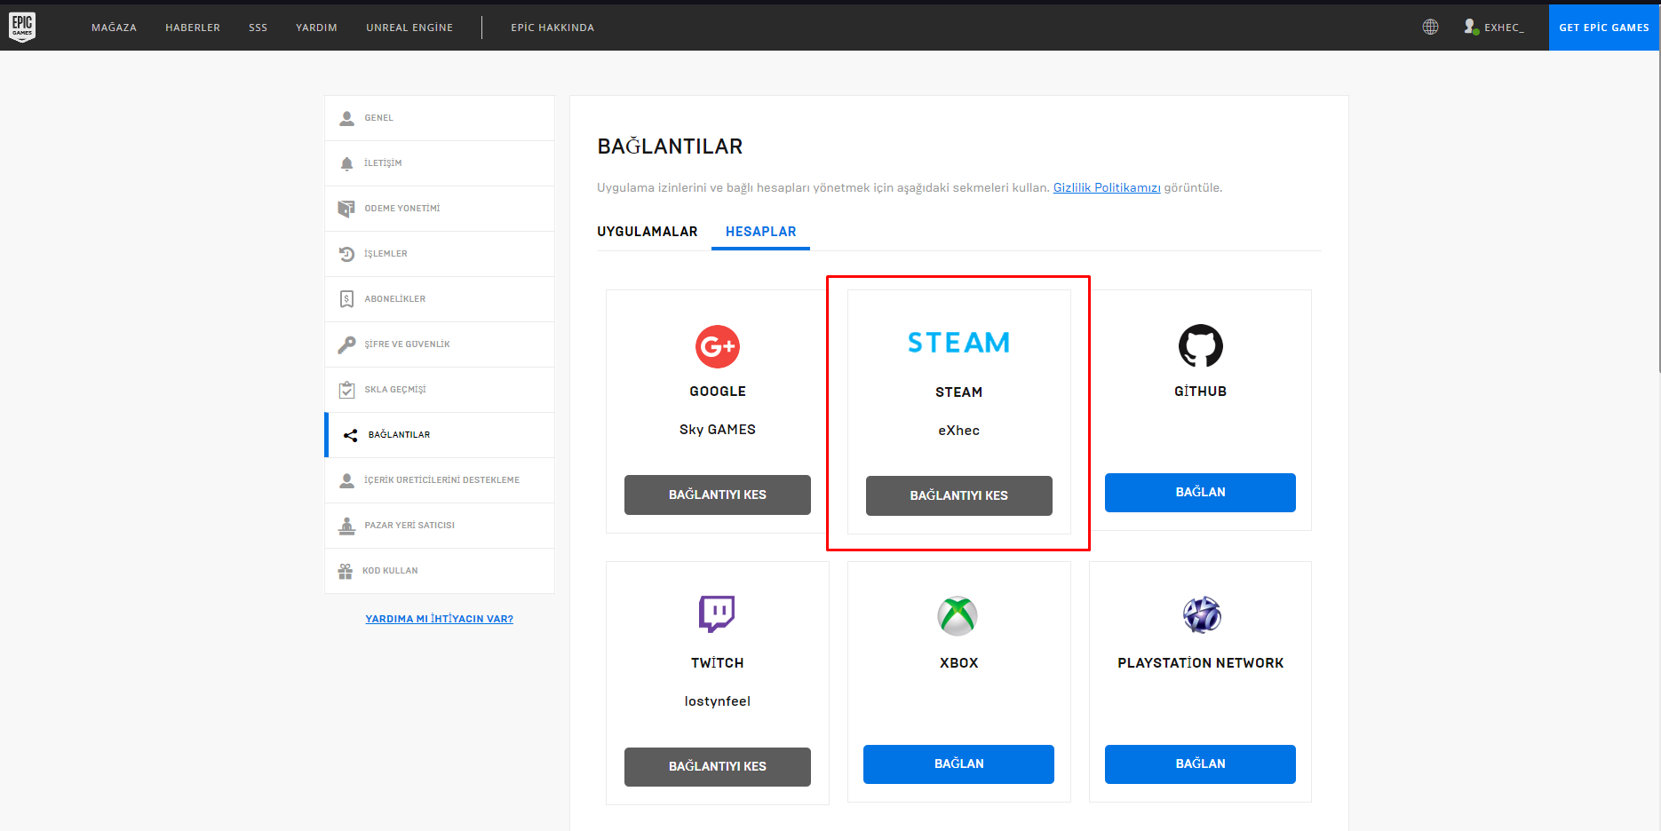Click the Epic Games logo

tap(22, 27)
